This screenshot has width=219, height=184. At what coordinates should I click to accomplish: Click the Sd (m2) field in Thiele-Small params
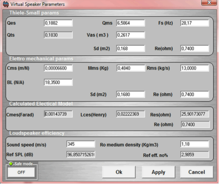pos(130,49)
